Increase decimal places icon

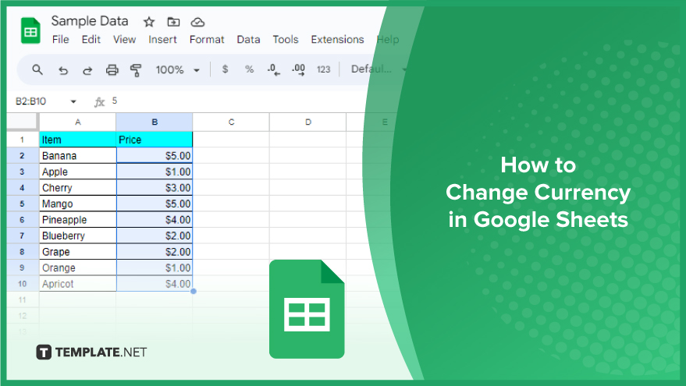[x=298, y=69]
